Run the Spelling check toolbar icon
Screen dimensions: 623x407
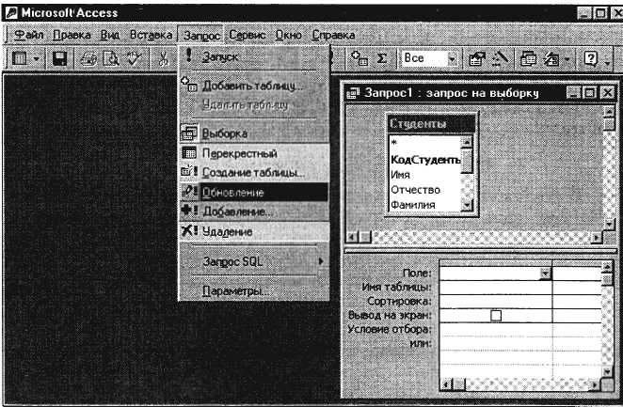click(134, 58)
